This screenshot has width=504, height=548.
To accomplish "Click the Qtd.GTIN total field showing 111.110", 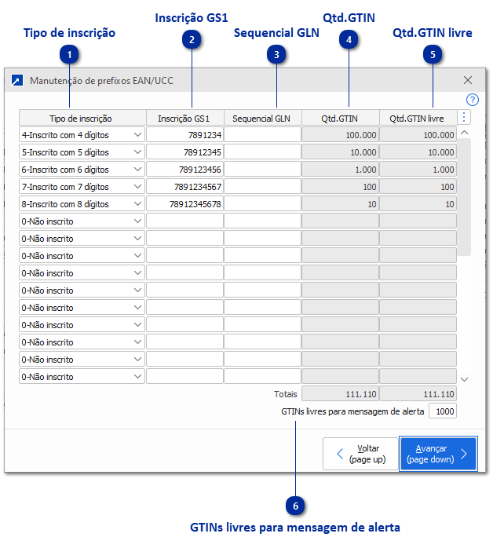I will (x=340, y=394).
